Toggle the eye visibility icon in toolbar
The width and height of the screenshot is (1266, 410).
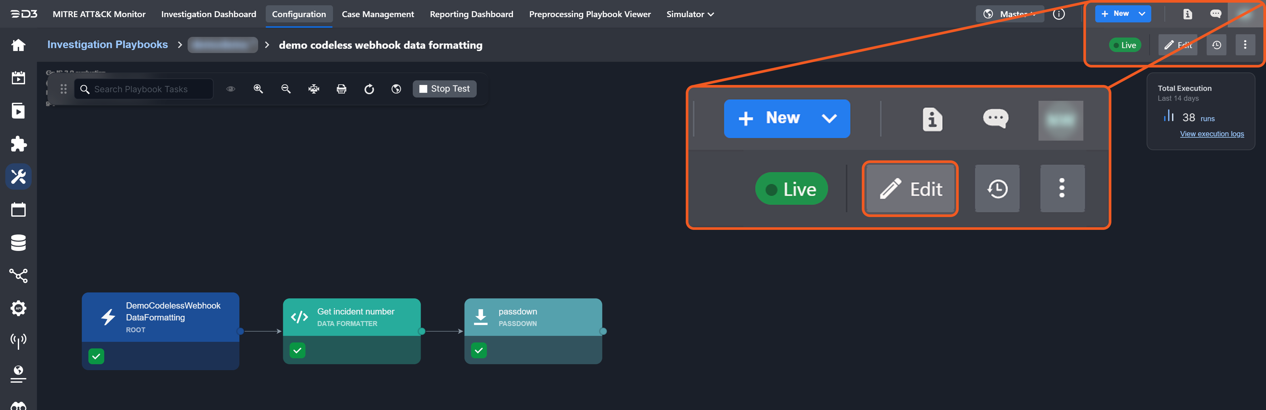coord(230,89)
